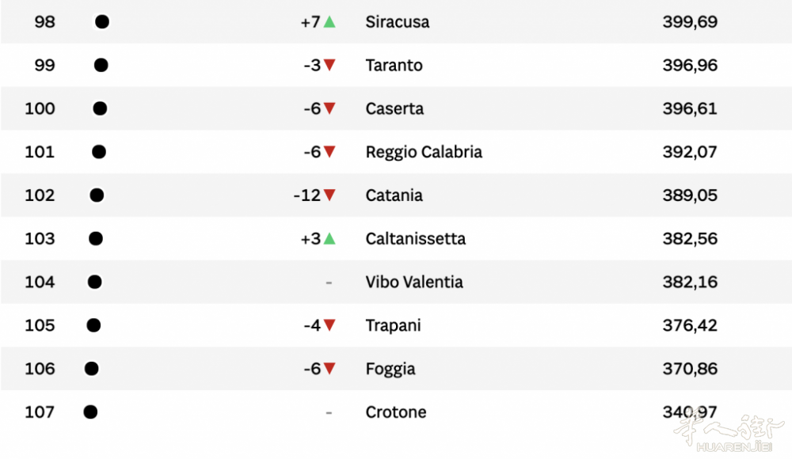The image size is (792, 459).
Task: Click the black dot next to rank 102
Action: click(x=97, y=195)
